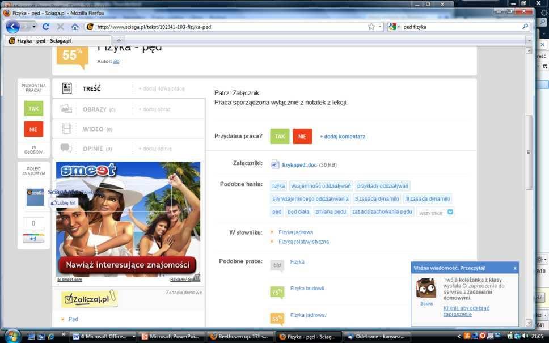Click the Google +1 button
549x343 pixels.
(33, 238)
